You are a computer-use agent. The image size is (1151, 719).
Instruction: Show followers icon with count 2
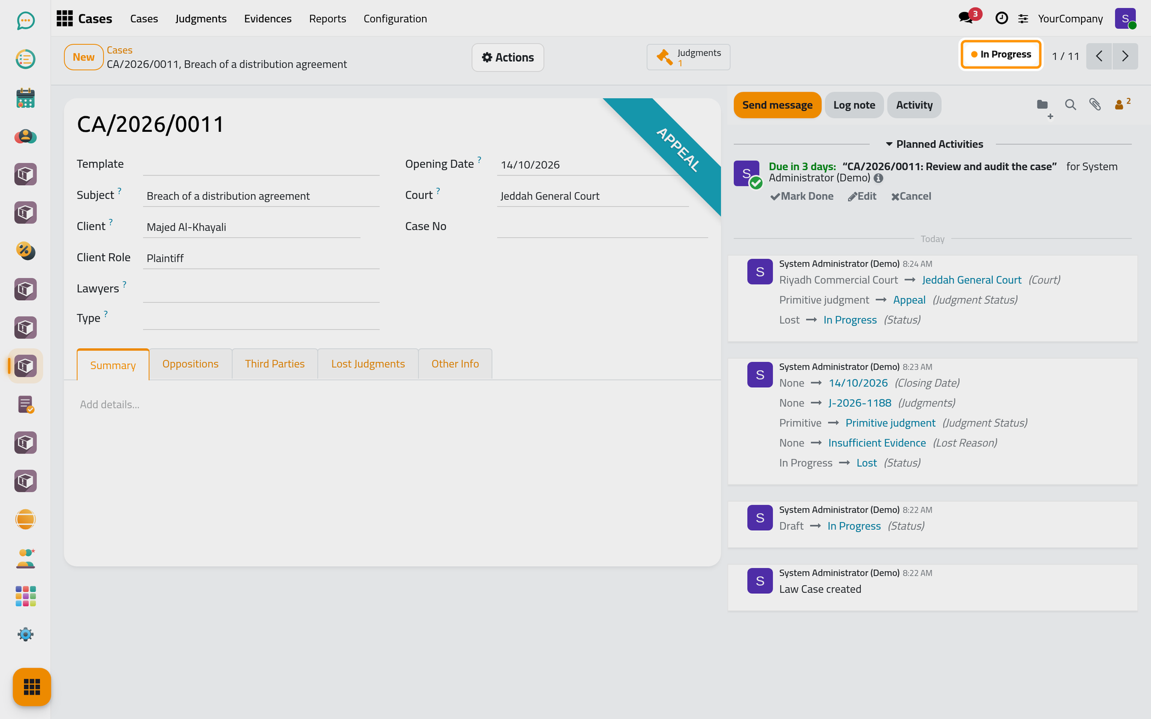coord(1122,104)
